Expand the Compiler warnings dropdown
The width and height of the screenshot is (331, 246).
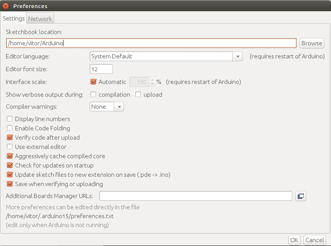(x=107, y=107)
